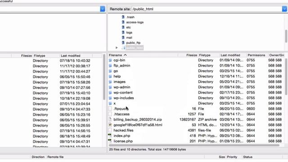
Task: Select the mail tree item
Action: [x=129, y=38]
